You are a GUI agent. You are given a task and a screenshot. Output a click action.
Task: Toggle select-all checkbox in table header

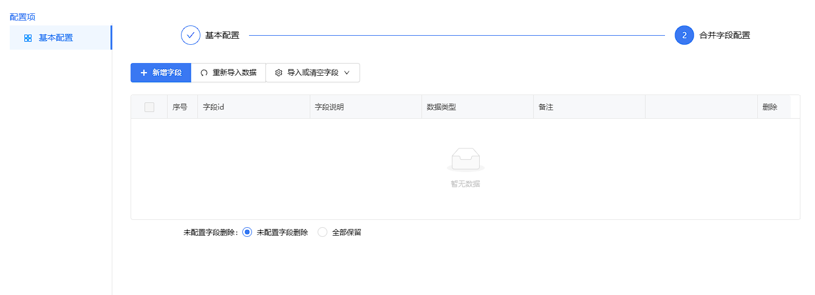click(x=149, y=107)
